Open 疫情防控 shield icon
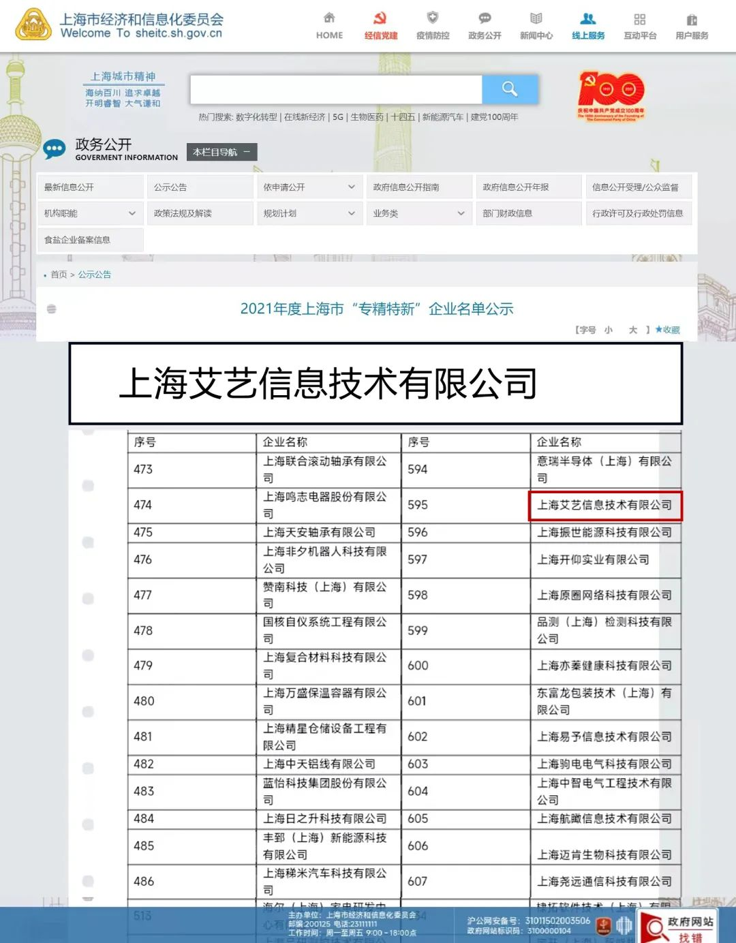 [x=433, y=18]
